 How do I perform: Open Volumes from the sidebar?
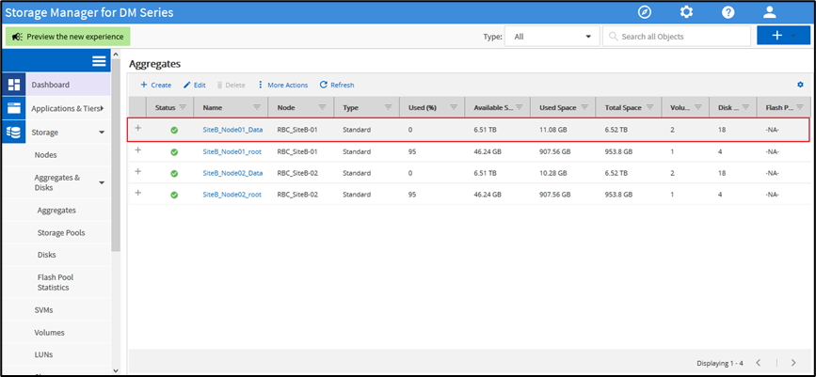[x=49, y=331]
